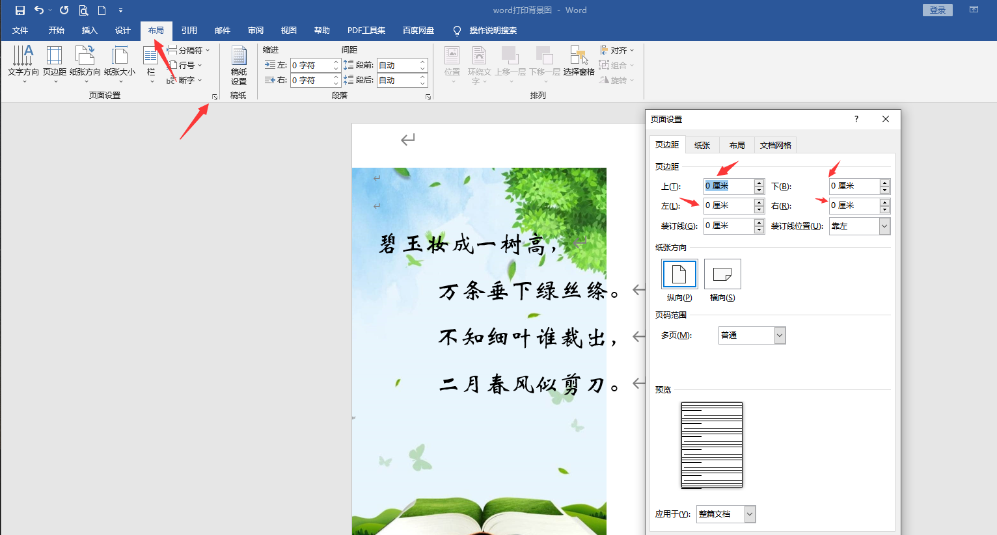This screenshot has height=535, width=997.
Task: Click the Undo arrow icon
Action: (x=39, y=10)
